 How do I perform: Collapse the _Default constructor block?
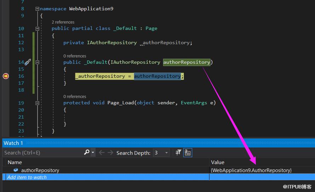pos(37,62)
